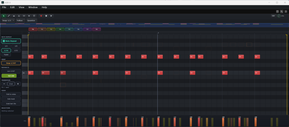This screenshot has height=127, width=289.
Task: Click the window-shaped tool icon after M
Action: click(34, 16)
